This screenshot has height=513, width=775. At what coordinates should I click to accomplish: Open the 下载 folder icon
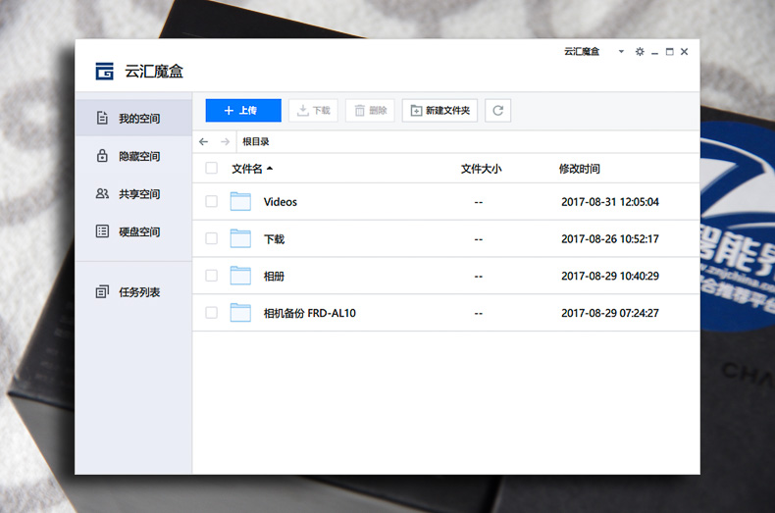240,238
